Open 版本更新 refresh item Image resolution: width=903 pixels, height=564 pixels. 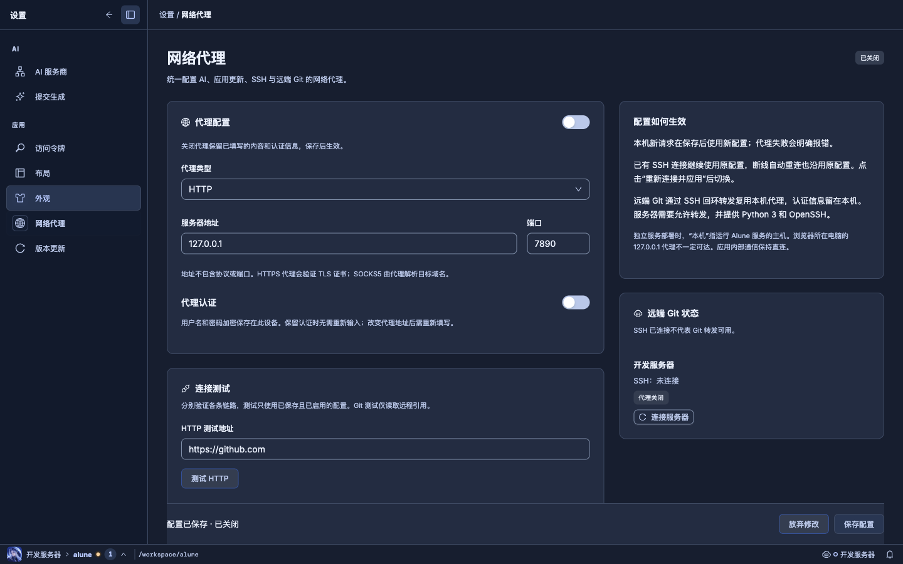click(x=73, y=249)
